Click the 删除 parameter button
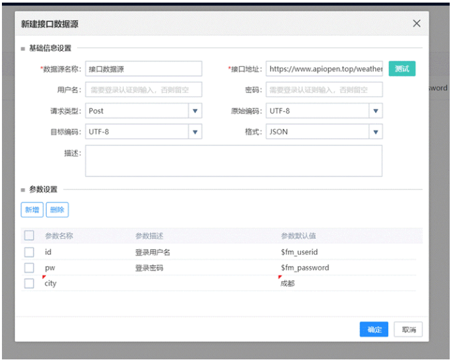 57,210
